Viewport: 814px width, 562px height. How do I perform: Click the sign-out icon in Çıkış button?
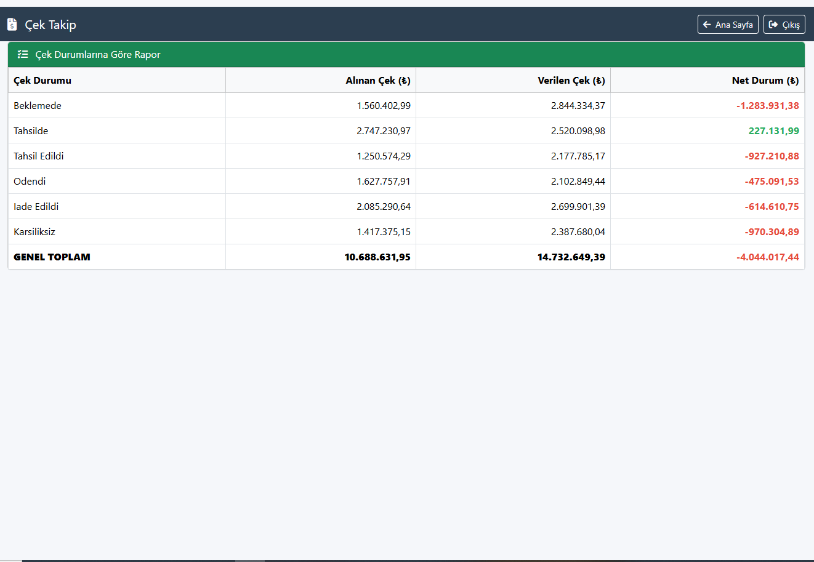[x=773, y=25]
